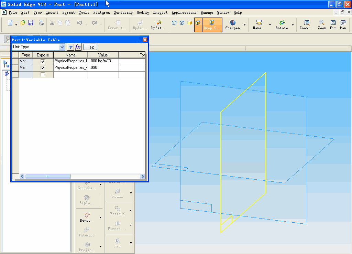Activate the Zoom Area tool
Image resolution: width=352 pixels, height=254 pixels.
(x=306, y=25)
